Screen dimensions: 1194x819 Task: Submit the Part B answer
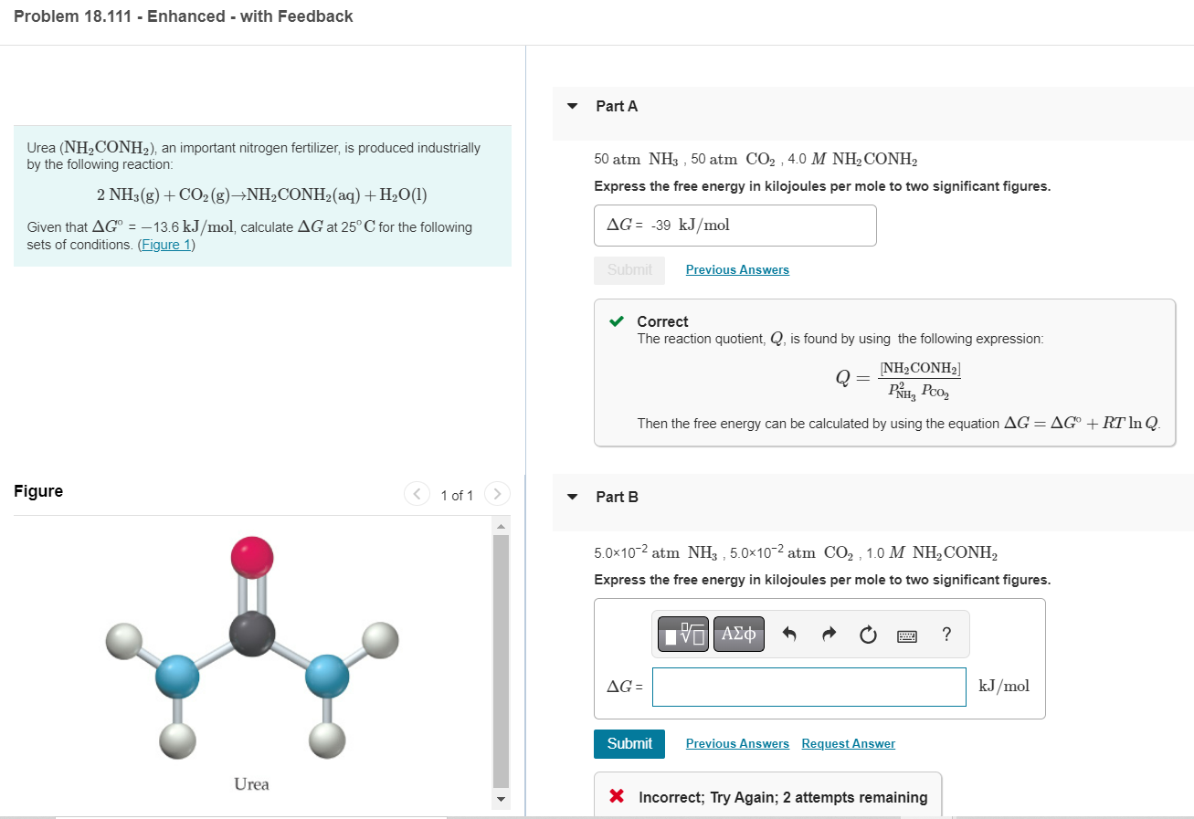629,743
